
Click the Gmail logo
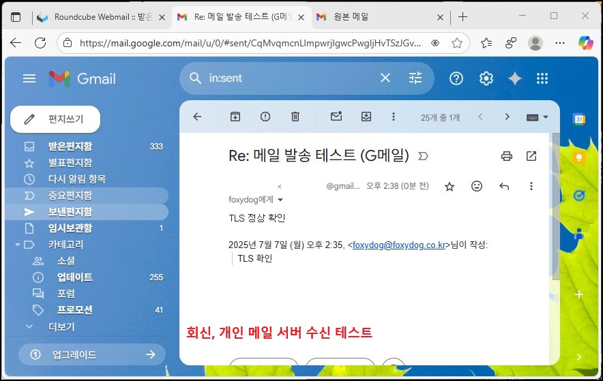(83, 78)
